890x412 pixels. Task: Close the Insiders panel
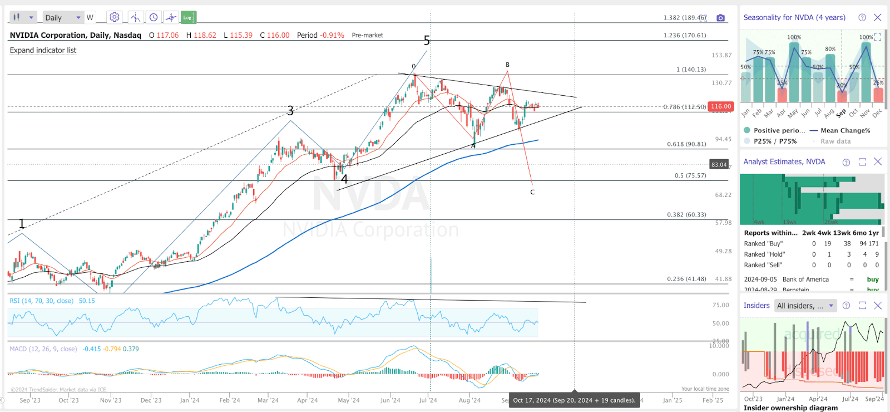coord(878,306)
